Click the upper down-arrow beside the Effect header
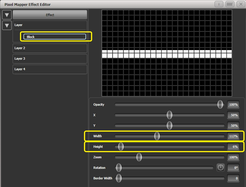Screen dimensions: 246x187 [x=7, y=15]
